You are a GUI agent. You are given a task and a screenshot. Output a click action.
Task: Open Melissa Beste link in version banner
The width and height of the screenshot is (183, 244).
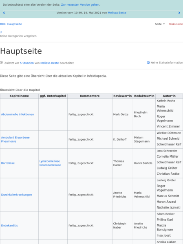(x=117, y=13)
